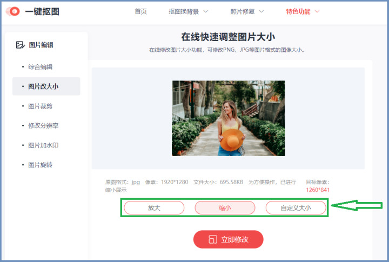Open the 抠图换背景 menu

[184, 11]
